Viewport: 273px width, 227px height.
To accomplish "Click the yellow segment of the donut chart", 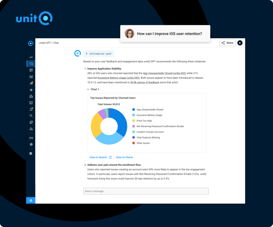I will click(x=96, y=125).
